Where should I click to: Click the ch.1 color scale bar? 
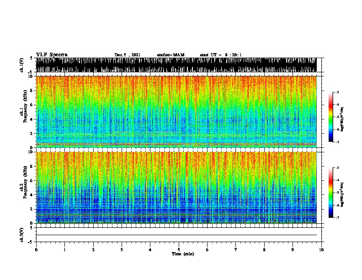click(x=331, y=117)
